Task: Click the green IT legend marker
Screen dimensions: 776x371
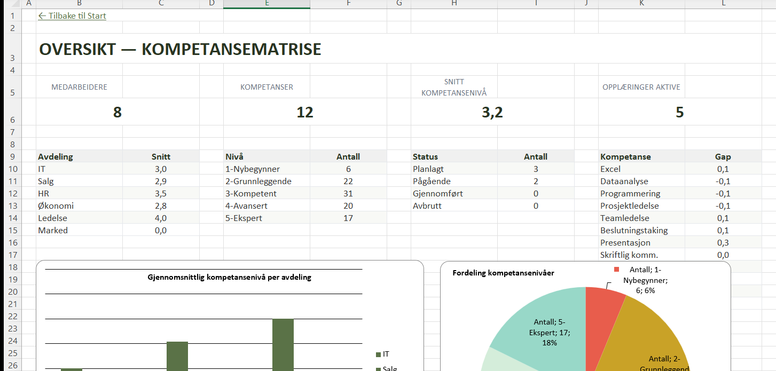Action: click(378, 354)
